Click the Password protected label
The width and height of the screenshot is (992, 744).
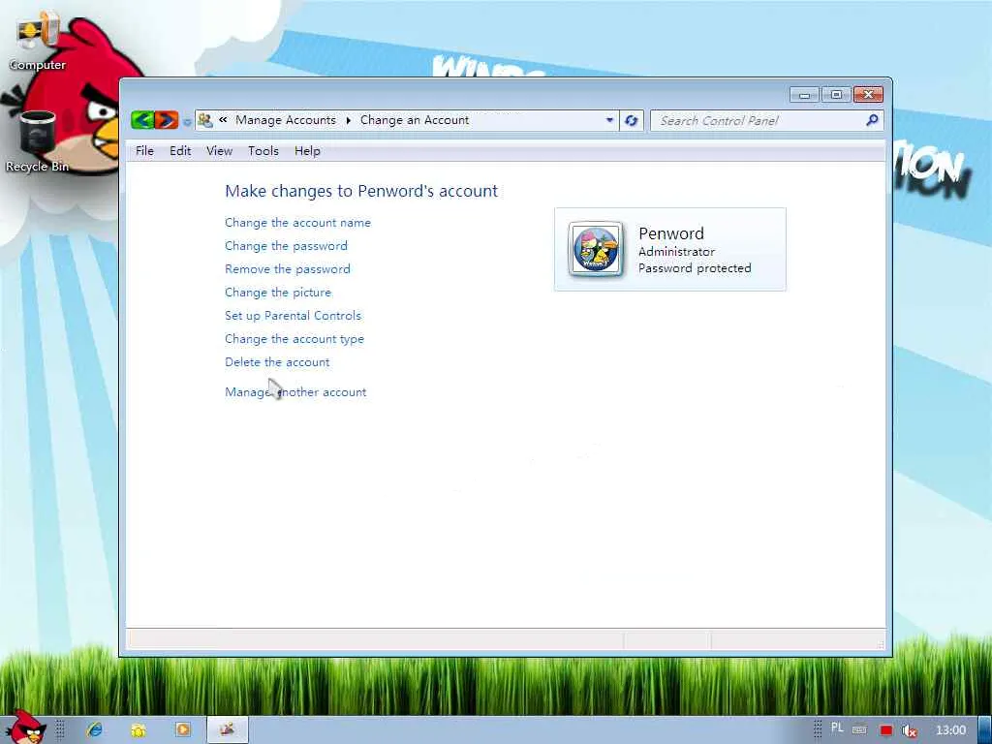coord(695,268)
